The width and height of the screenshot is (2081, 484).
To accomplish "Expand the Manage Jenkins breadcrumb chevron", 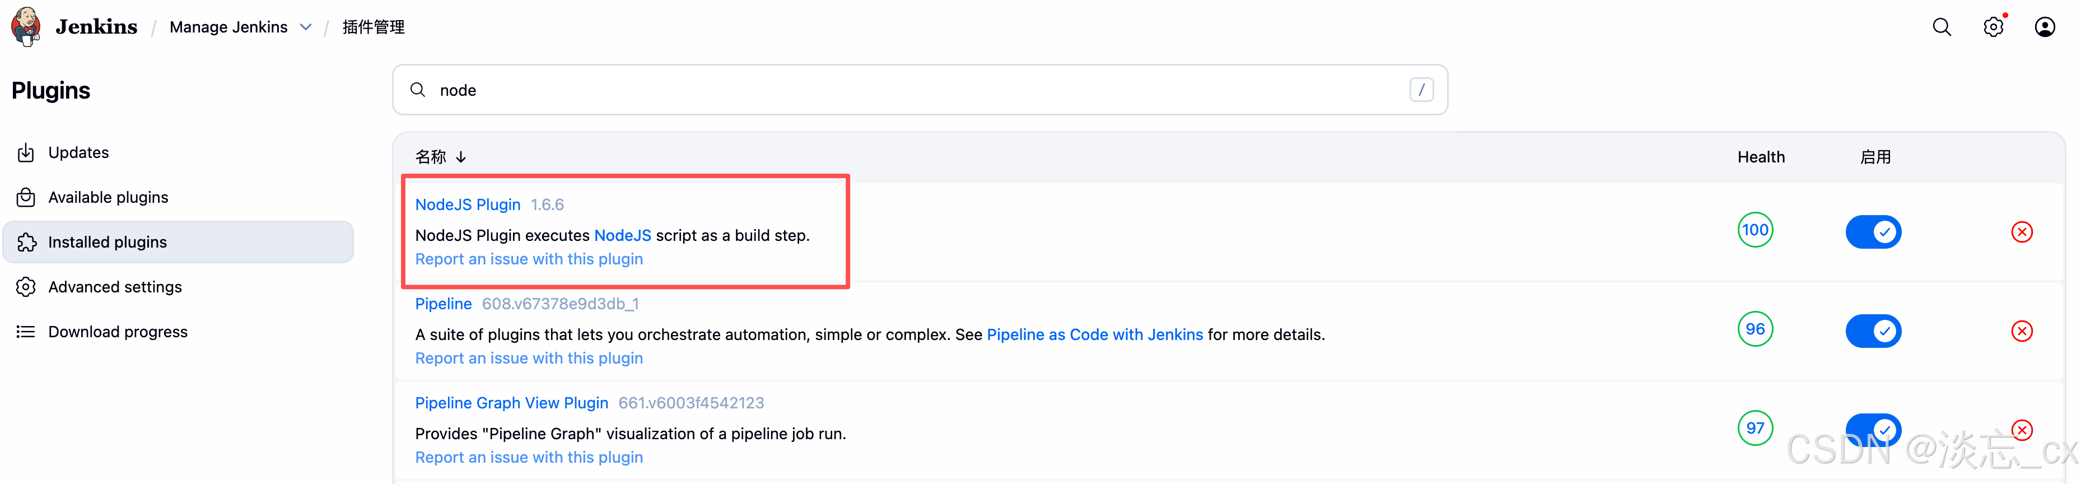I will 305,27.
